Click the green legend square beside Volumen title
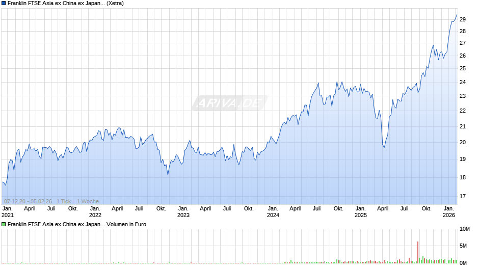Viewport: 479px width, 268px height. point(4,224)
